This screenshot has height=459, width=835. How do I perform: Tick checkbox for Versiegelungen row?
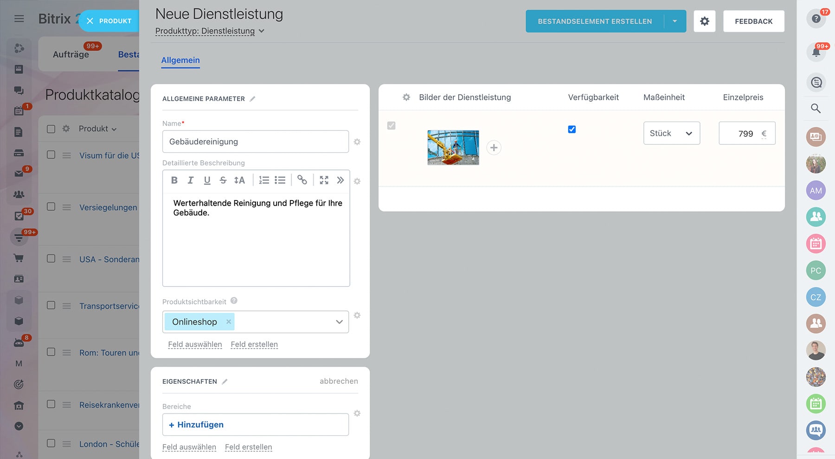coord(51,207)
